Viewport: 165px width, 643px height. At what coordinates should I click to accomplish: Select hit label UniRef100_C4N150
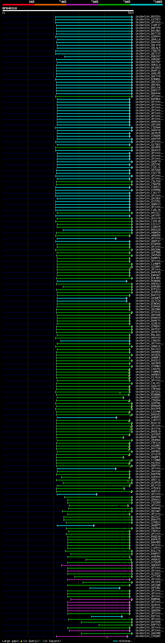point(148,341)
